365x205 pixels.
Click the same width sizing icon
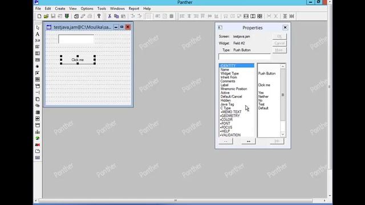pyautogui.click(x=246, y=16)
